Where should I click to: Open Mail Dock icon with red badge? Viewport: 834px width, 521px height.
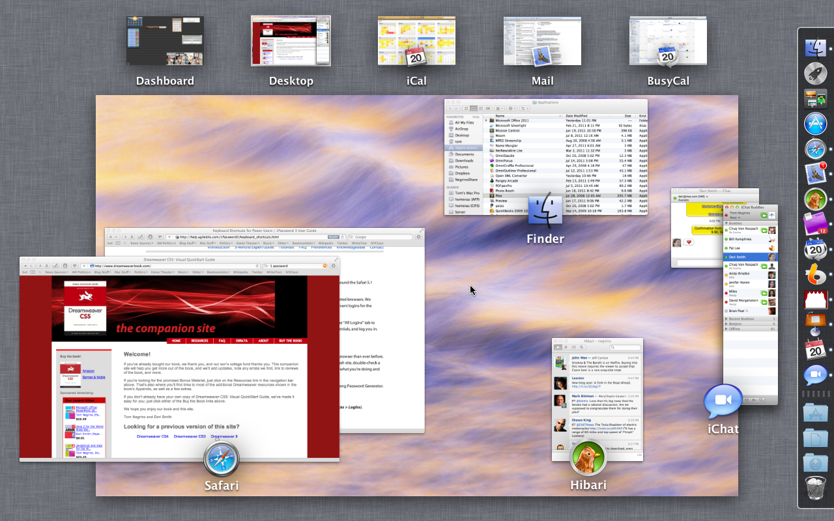coord(815,173)
